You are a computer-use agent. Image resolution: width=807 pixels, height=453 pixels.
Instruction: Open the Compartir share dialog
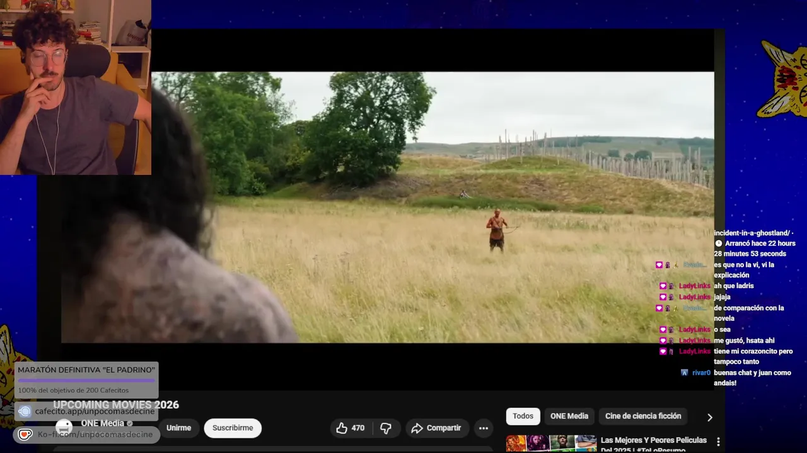tap(437, 428)
